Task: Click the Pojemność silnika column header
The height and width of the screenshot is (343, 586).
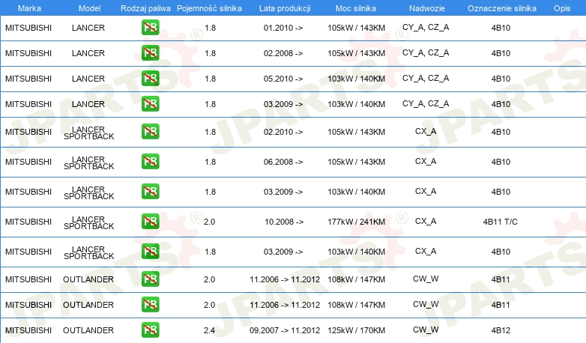Action: [x=209, y=8]
